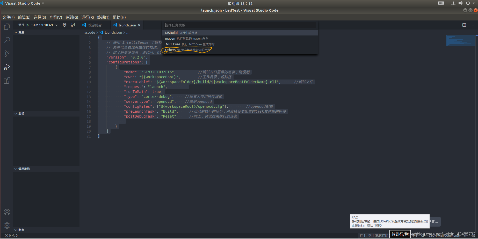Screen dimensions: 478x239
Task: Click the "version" key on line 5
Action: 116,57
